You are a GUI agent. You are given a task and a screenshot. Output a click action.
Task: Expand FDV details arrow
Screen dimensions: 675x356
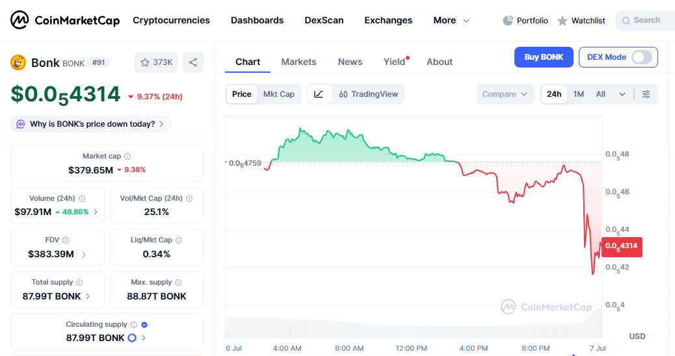(83, 255)
